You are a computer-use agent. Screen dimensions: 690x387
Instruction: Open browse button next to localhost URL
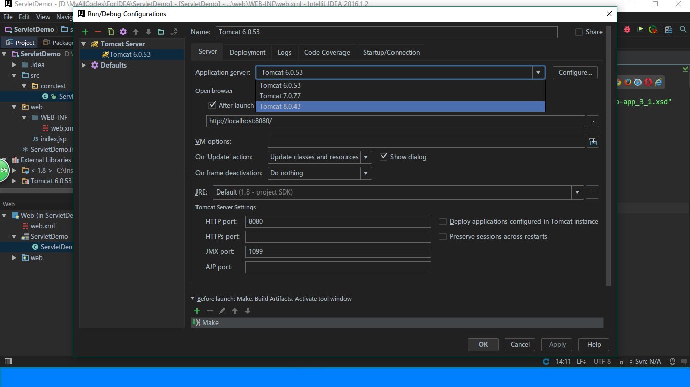[x=593, y=121]
